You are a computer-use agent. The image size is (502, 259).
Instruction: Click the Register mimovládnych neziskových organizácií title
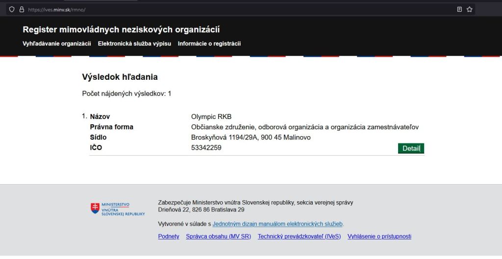click(x=121, y=30)
